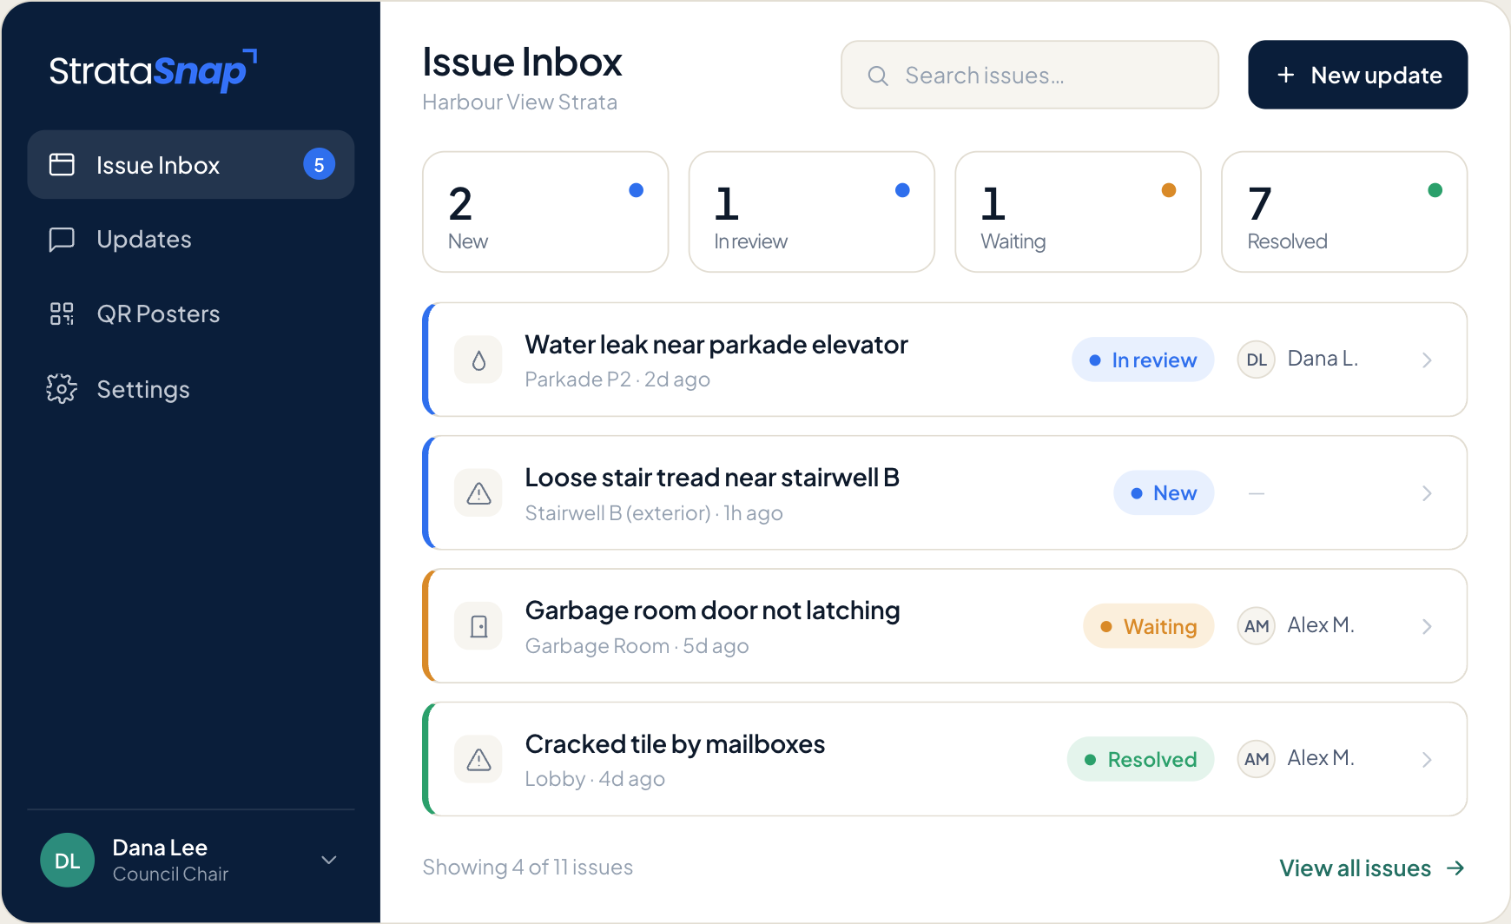This screenshot has height=924, width=1511.
Task: Filter by the New summary card
Action: coord(545,212)
